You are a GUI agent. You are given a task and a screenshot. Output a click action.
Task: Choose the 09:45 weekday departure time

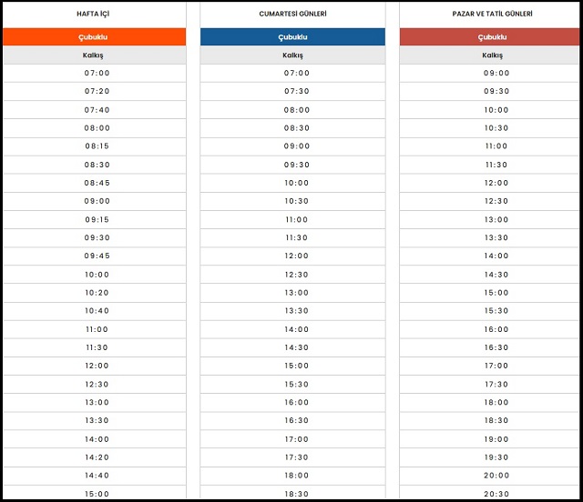[x=97, y=256]
